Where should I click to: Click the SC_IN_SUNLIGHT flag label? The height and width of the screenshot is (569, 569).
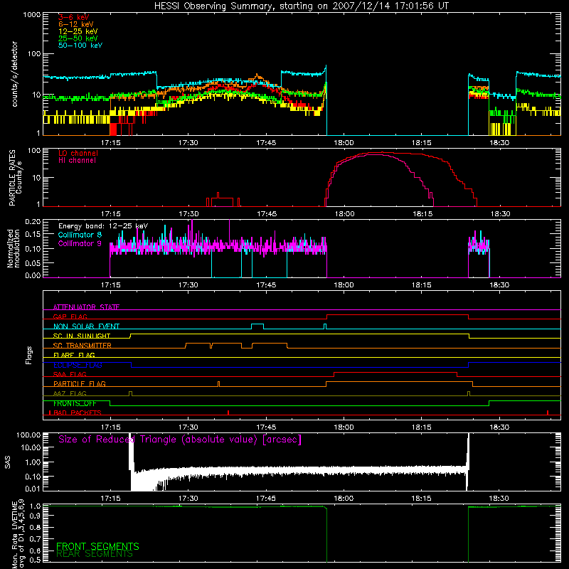82,336
